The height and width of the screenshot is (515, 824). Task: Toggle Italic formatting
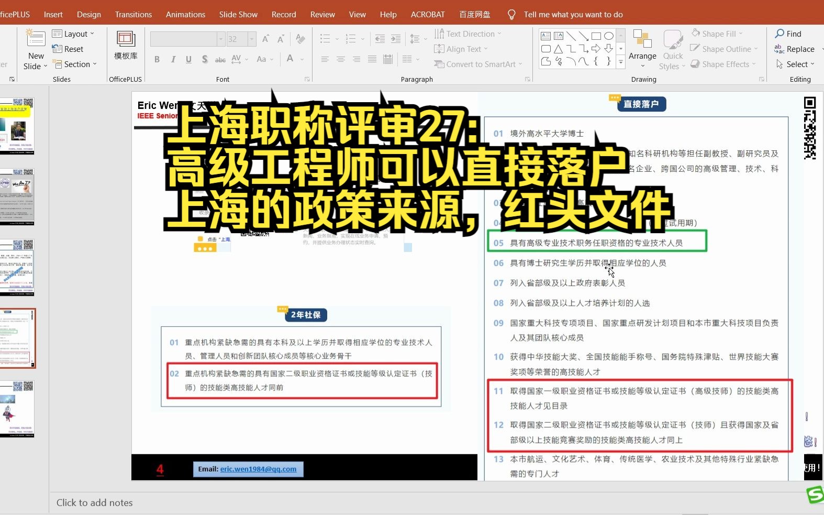point(173,59)
